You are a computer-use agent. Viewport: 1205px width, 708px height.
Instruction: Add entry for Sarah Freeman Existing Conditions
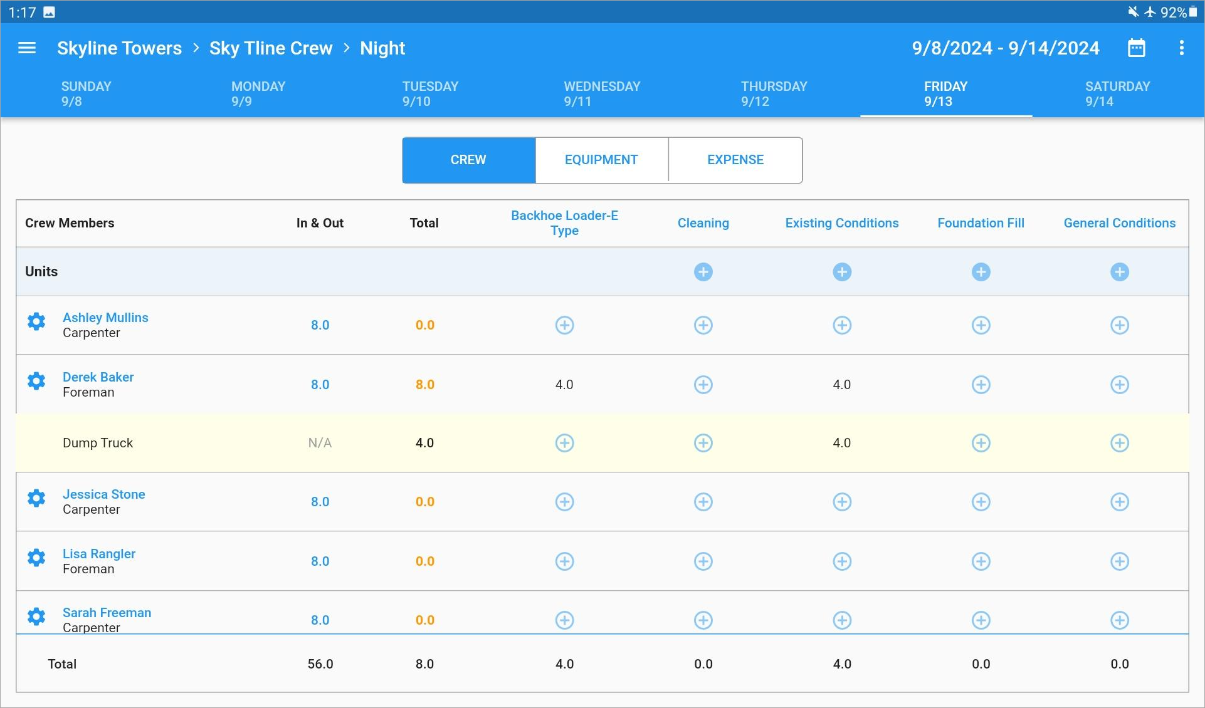click(841, 618)
